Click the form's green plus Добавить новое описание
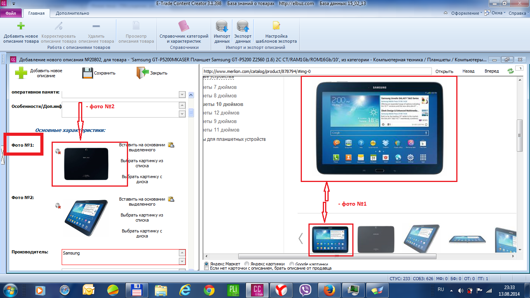530x298 pixels. 21,73
